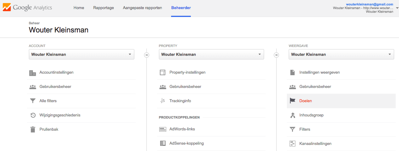399x151 pixels.
Task: Click the Property-instellingen layout icon
Action: (x=163, y=72)
